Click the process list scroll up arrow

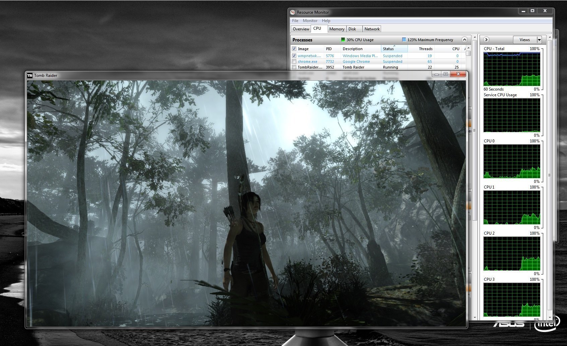[x=468, y=48]
